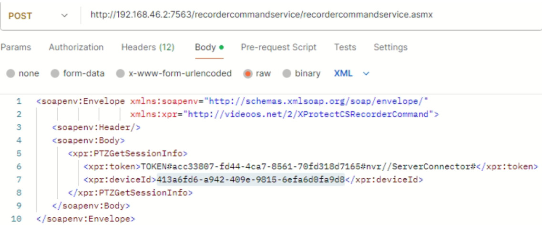Switch to Headers (12) tab
Screen dimensions: 542x225
[148, 47]
